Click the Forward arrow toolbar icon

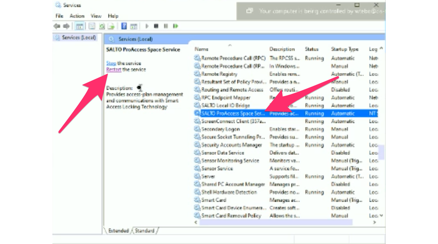pos(66,26)
